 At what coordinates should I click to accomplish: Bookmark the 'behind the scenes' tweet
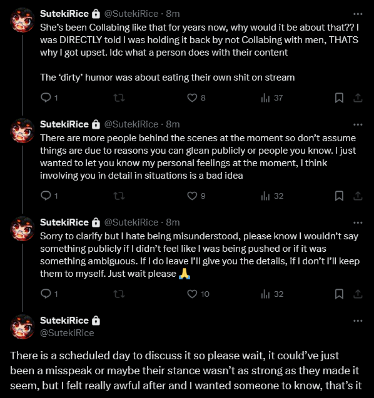coord(339,196)
